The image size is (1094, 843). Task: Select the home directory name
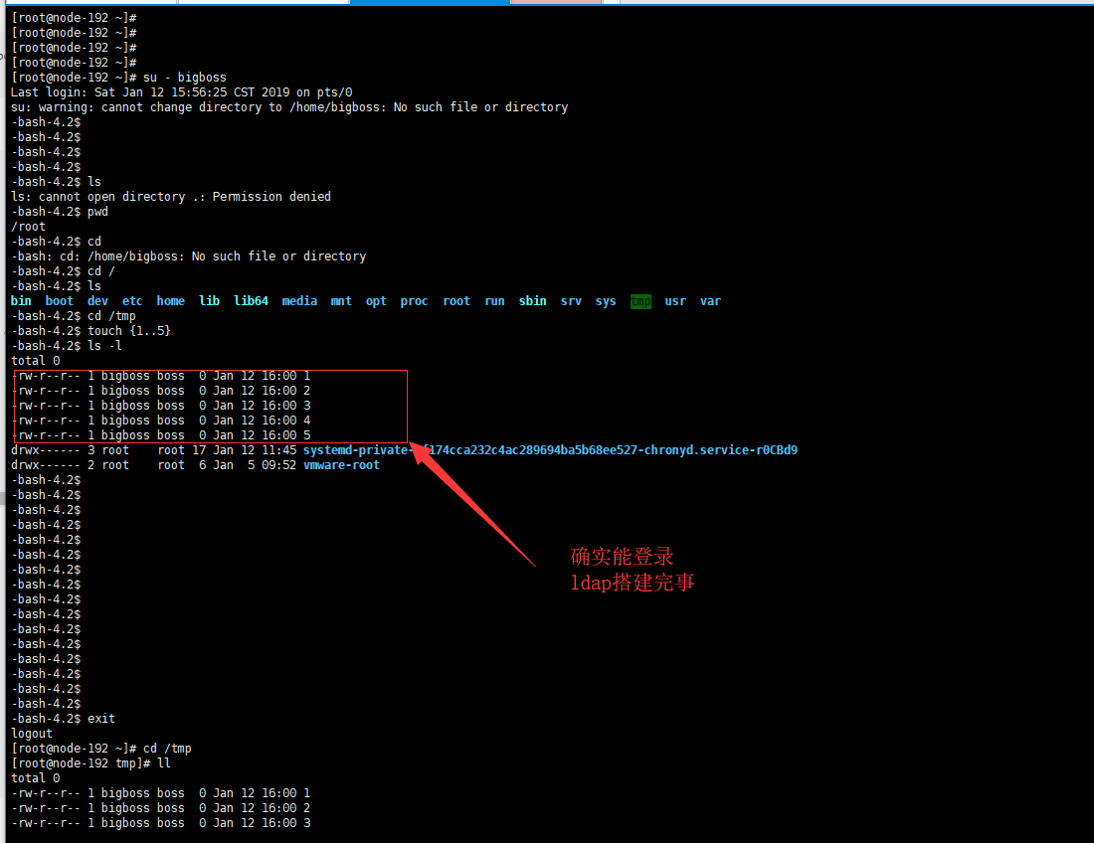(x=170, y=300)
